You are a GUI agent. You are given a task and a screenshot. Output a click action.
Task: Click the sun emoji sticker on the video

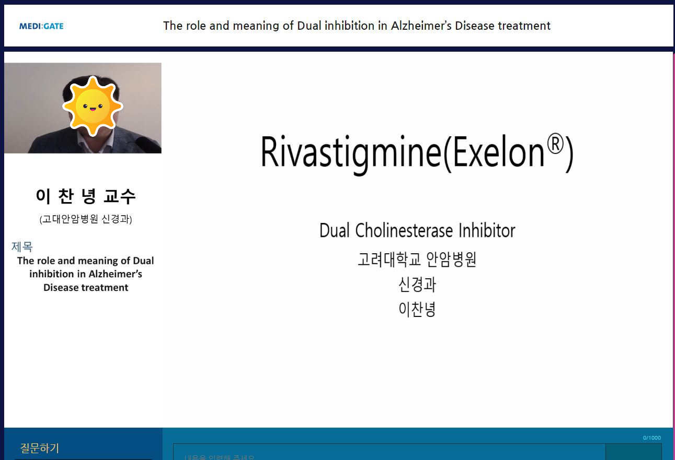[93, 106]
